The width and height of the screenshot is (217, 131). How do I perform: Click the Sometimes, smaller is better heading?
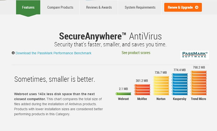tap(55, 79)
